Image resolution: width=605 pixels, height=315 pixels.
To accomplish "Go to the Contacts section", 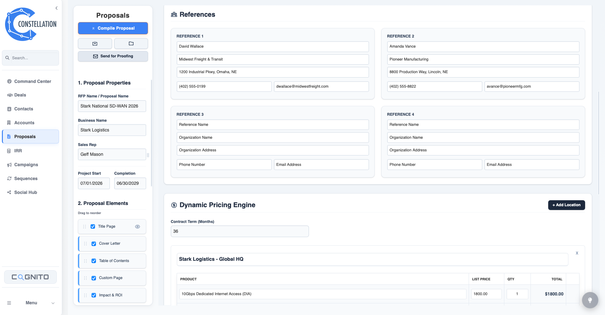I will click(24, 109).
